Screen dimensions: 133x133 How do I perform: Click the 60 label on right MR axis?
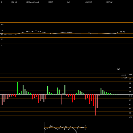[130, 83]
